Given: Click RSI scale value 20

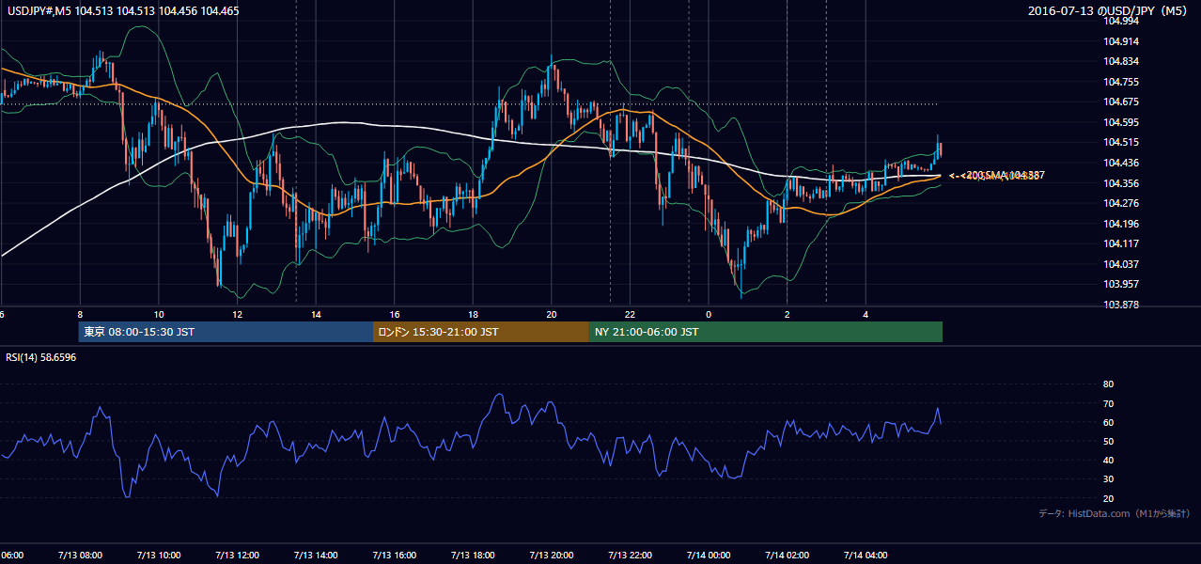Looking at the screenshot, I should click(x=1108, y=499).
